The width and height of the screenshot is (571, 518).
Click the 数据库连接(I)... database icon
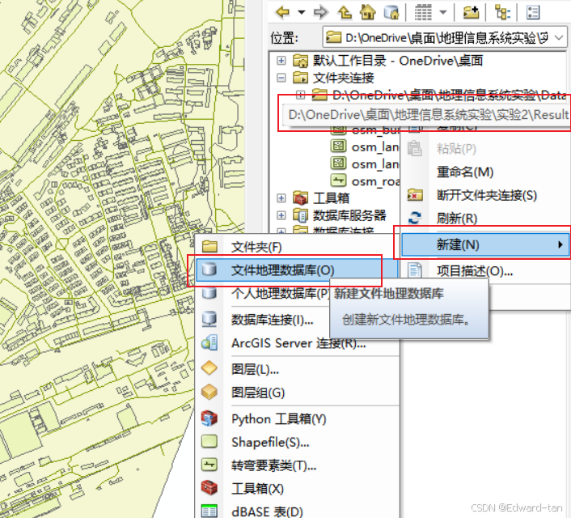pyautogui.click(x=209, y=320)
